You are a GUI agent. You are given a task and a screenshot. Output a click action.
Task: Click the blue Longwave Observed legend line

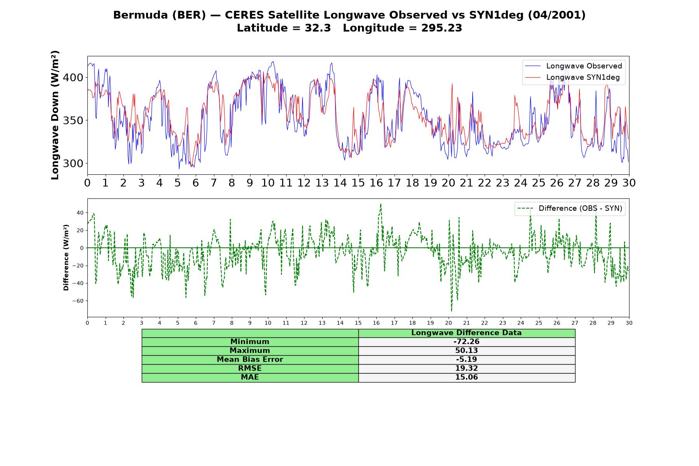coord(533,66)
